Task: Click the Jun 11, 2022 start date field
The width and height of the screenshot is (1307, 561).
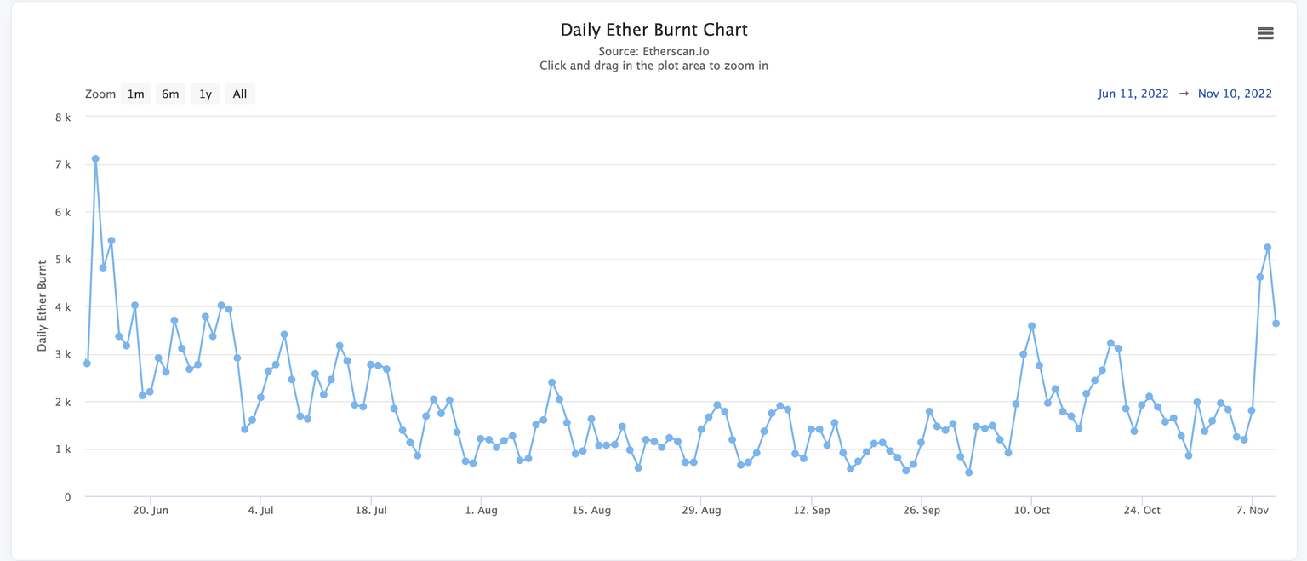Action: tap(1133, 94)
